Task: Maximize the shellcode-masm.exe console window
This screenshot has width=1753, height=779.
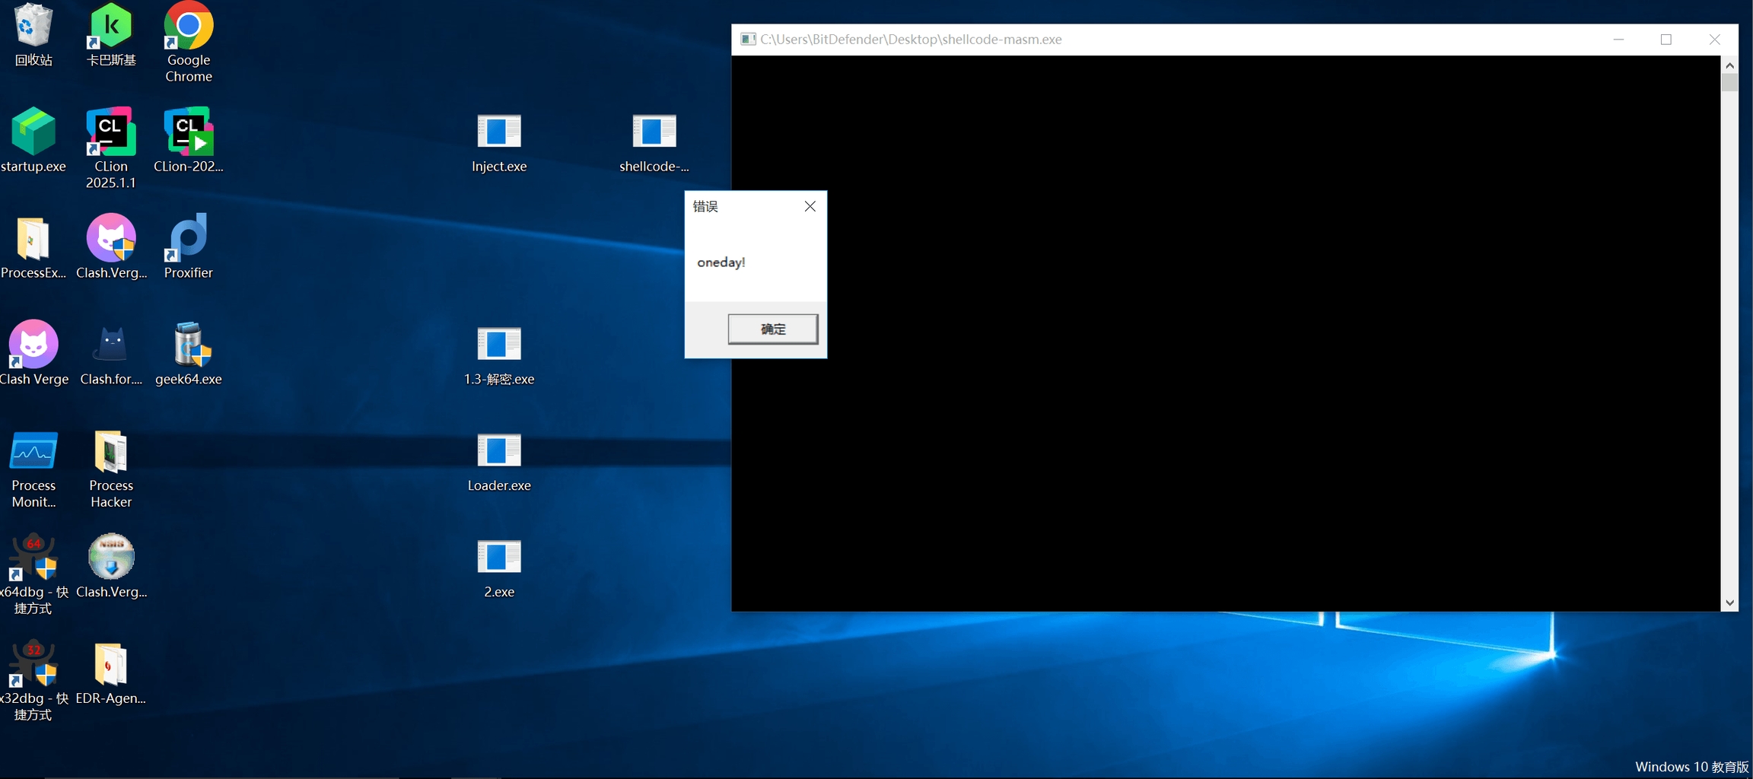Action: tap(1666, 40)
